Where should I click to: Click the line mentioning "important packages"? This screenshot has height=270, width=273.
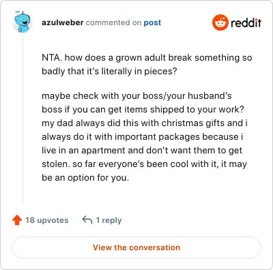coord(142,137)
